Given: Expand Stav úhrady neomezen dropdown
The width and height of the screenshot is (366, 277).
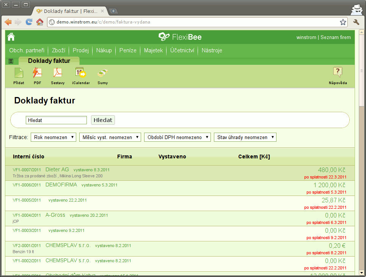Looking at the screenshot, I should [245, 137].
